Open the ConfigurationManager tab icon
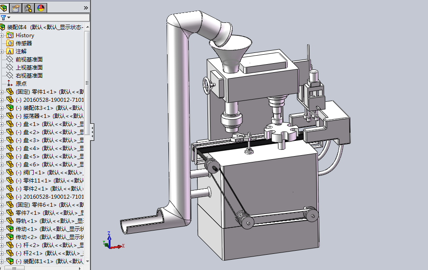 [28, 8]
